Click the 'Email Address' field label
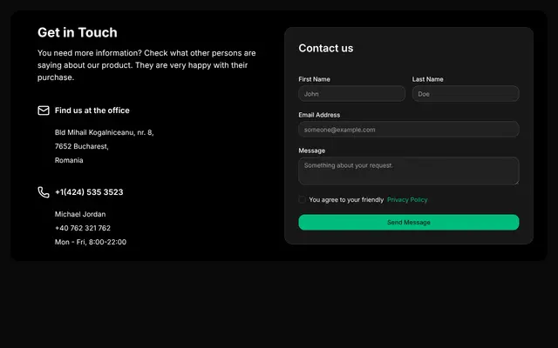 [x=319, y=115]
